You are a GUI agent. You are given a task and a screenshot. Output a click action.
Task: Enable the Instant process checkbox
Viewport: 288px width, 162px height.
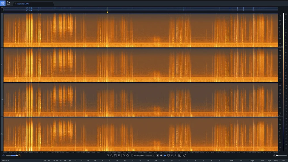tap(132, 155)
